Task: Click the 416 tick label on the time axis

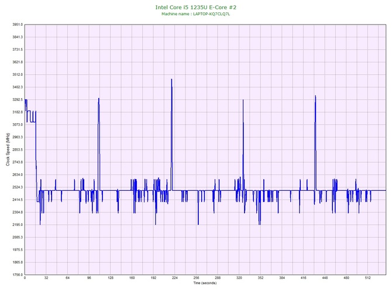Action: (304, 278)
